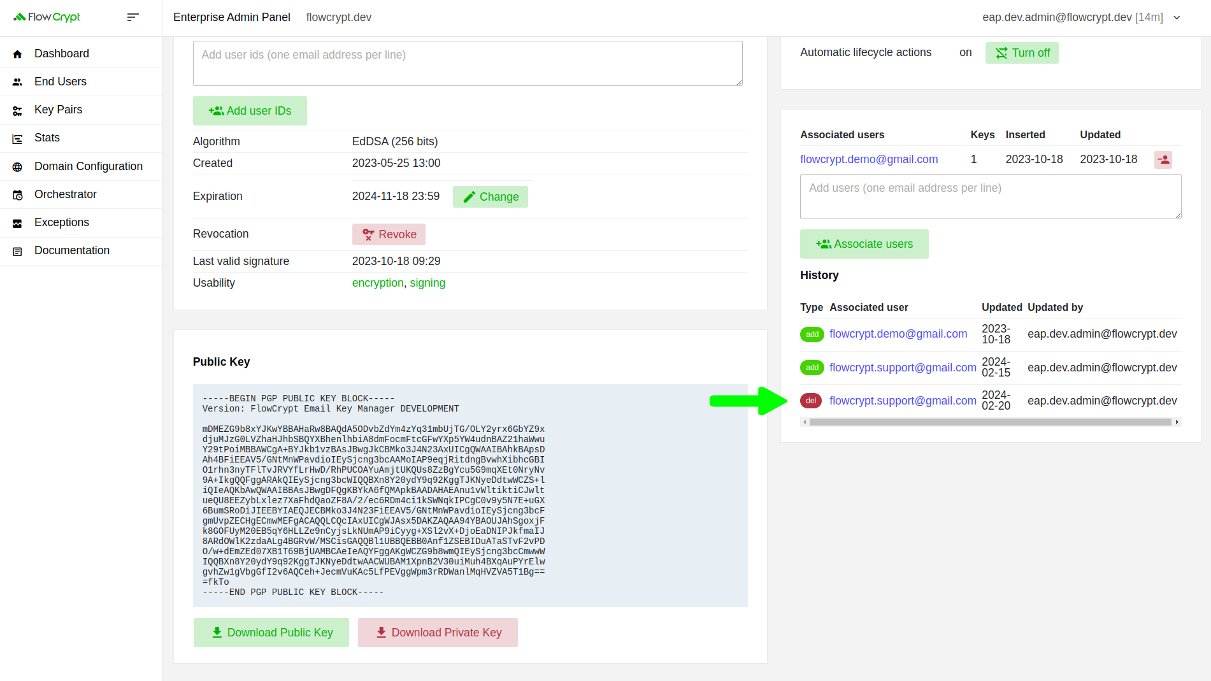This screenshot has height=681, width=1211.
Task: Turn off automatic lifecycle actions
Action: click(x=1022, y=53)
